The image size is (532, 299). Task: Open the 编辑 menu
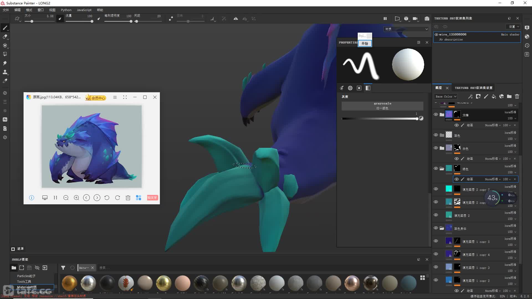(17, 10)
